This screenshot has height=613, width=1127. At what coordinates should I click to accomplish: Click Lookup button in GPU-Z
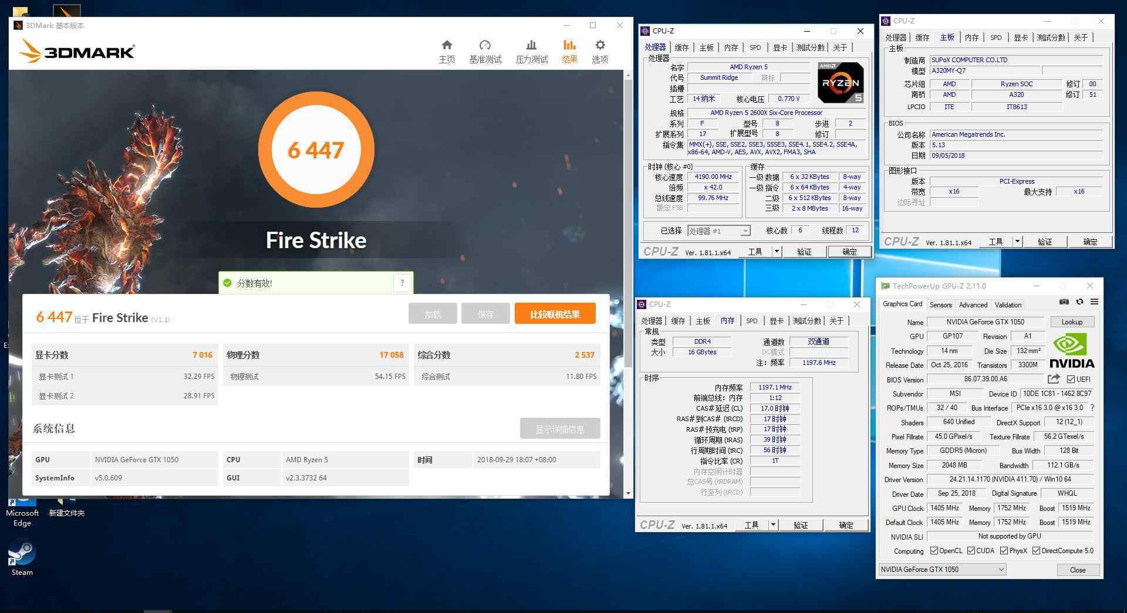1071,322
